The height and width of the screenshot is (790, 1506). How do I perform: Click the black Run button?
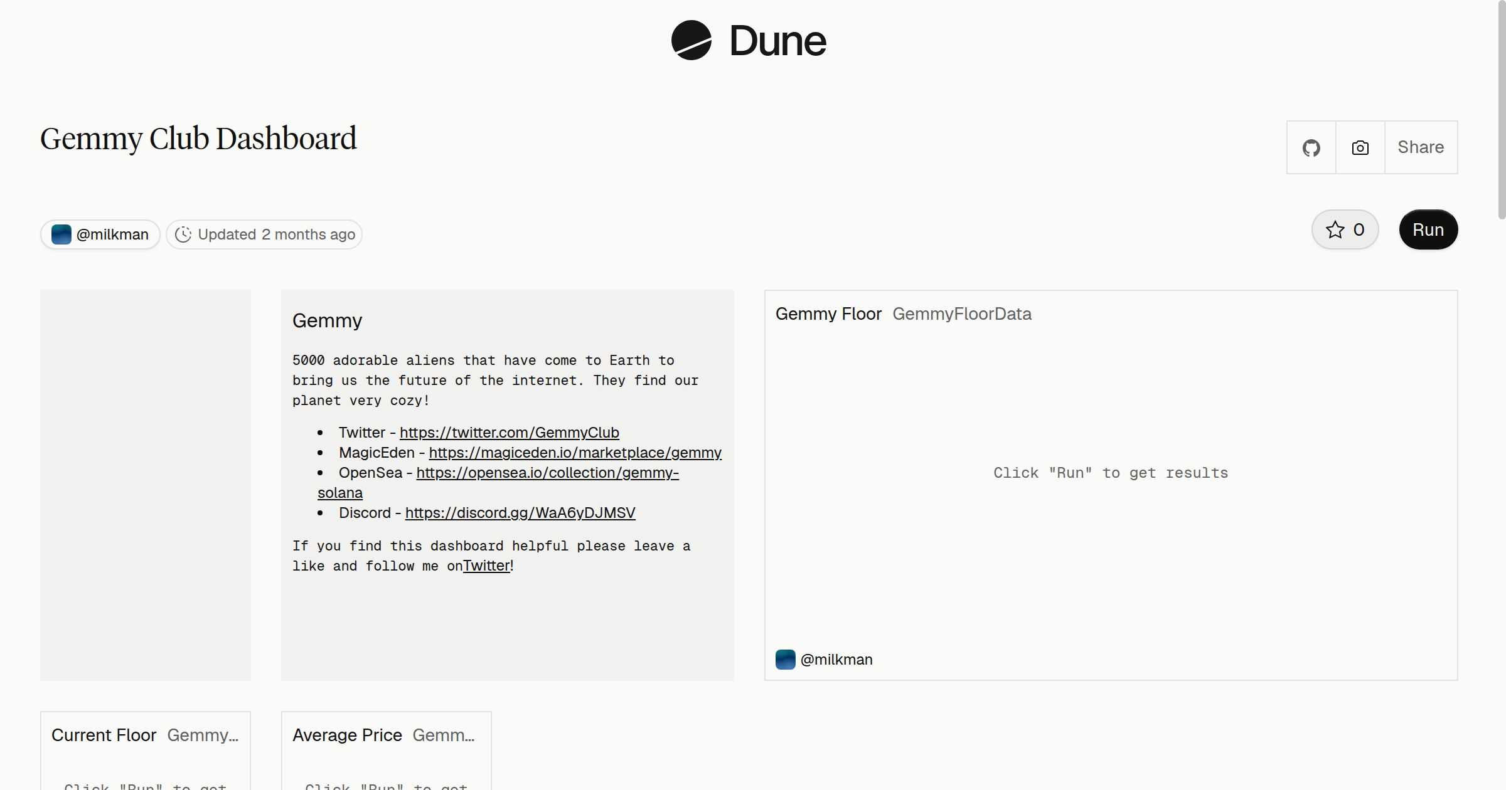(x=1428, y=229)
